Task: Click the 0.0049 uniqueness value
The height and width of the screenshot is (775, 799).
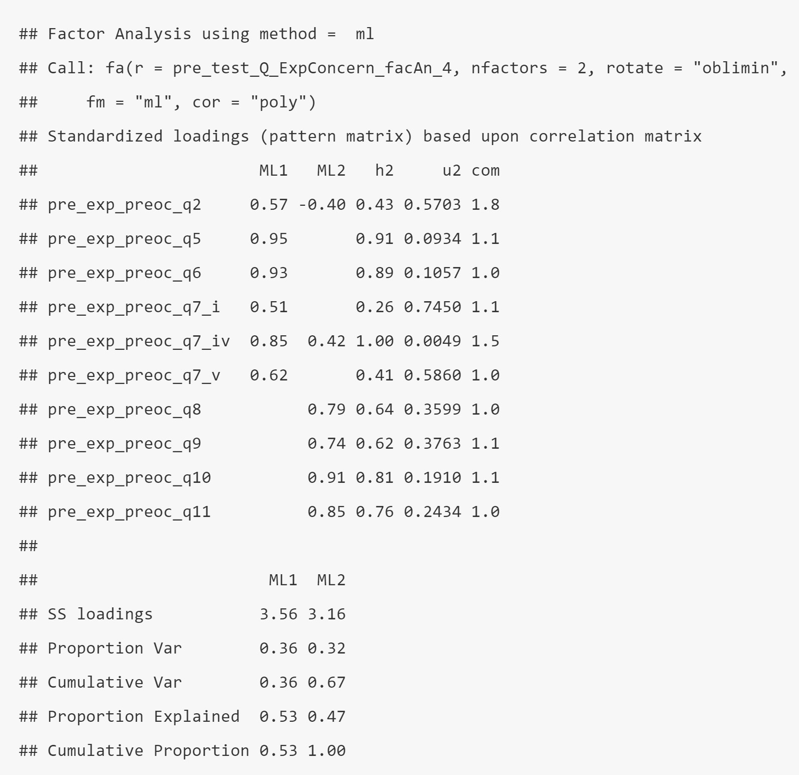Action: click(432, 341)
